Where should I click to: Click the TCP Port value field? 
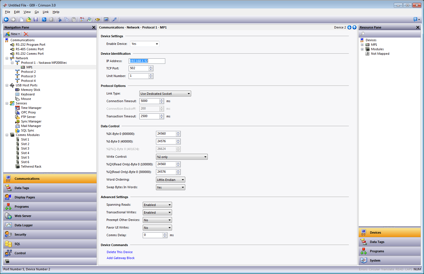point(139,68)
